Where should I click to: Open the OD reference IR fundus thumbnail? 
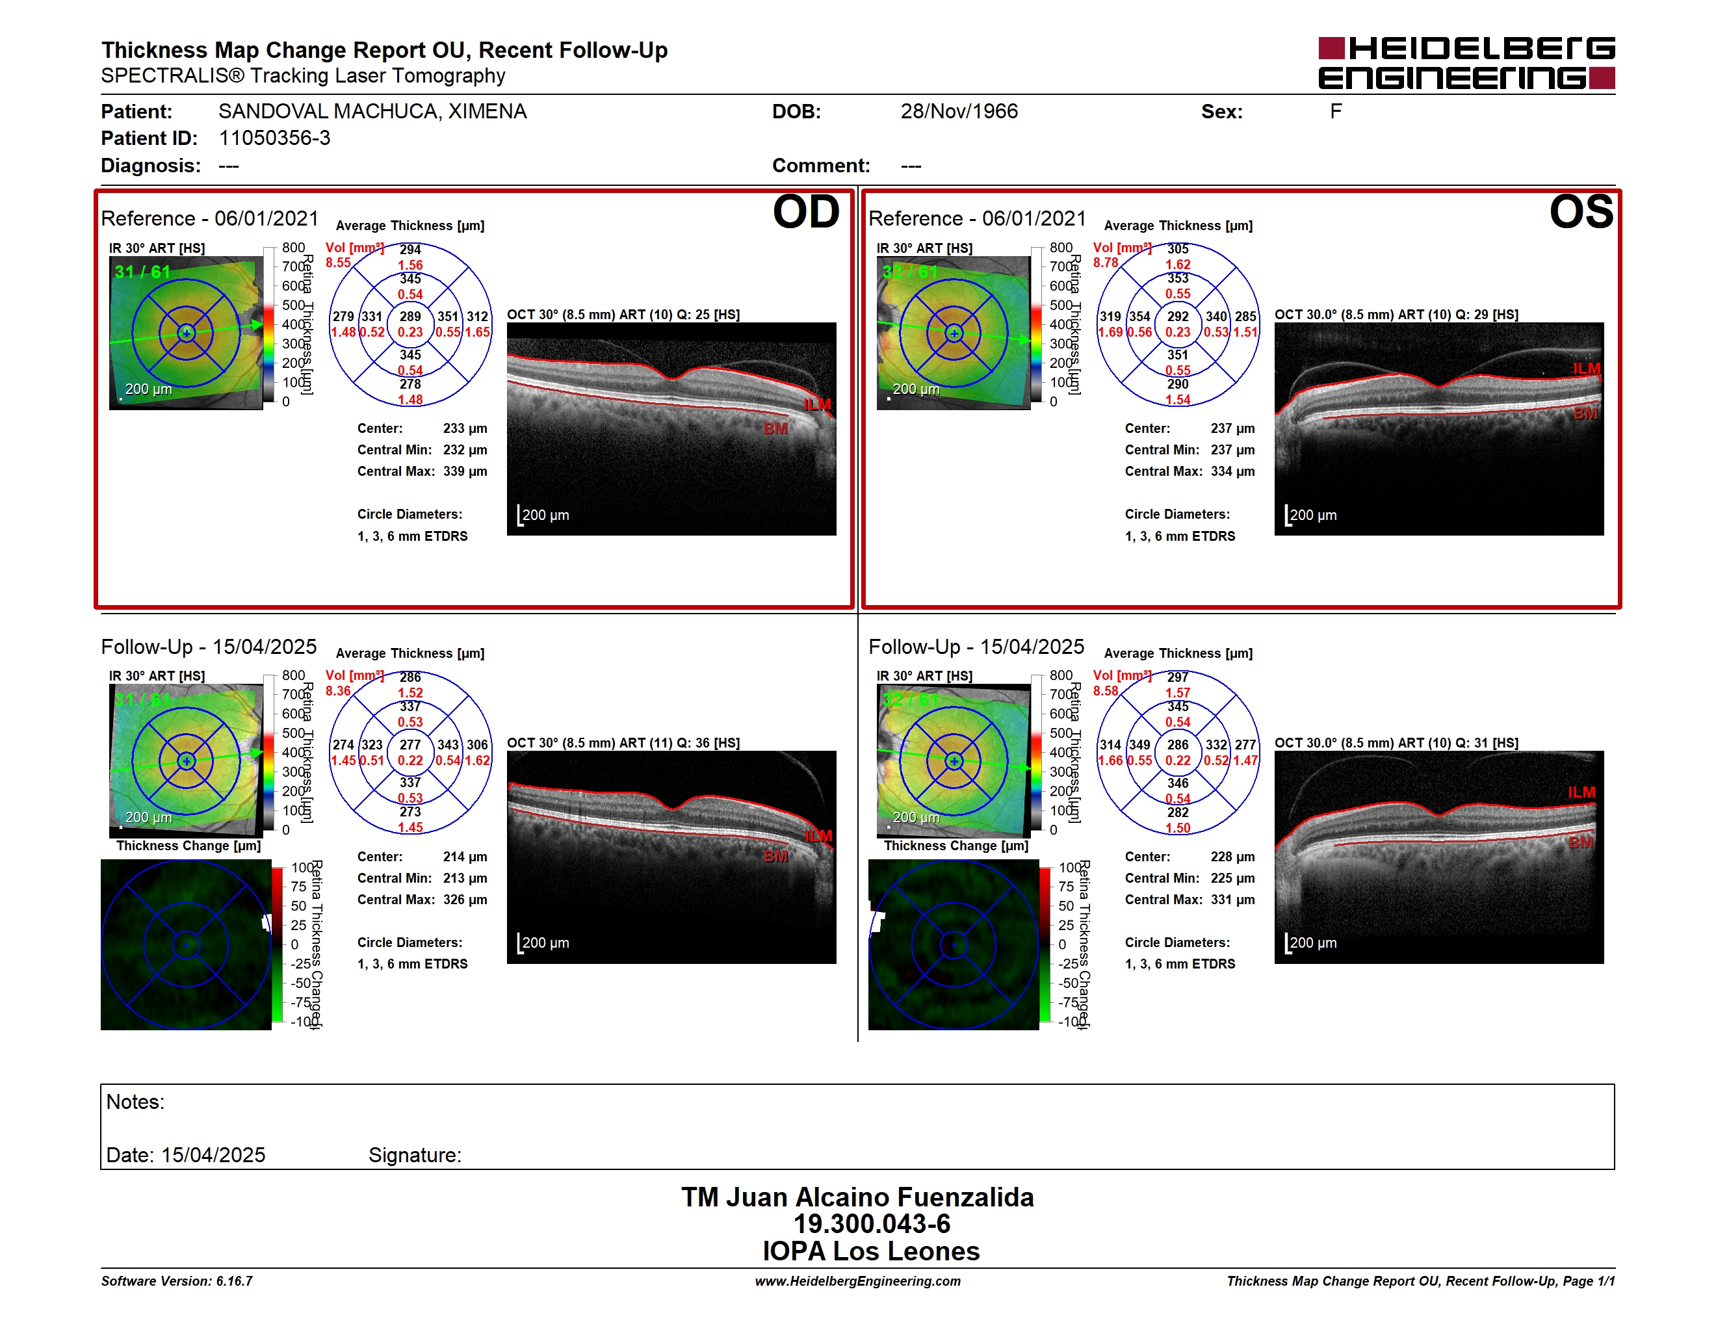[x=186, y=333]
